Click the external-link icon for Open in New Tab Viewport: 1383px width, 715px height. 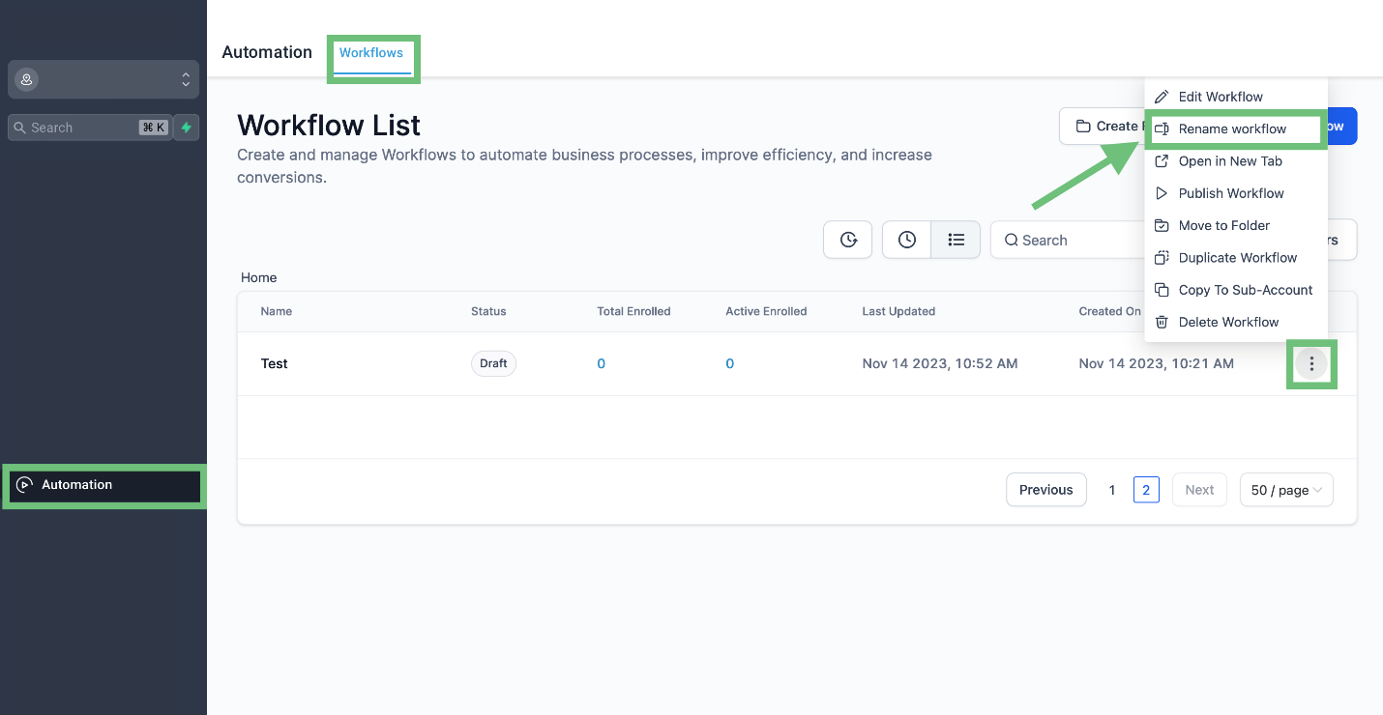1162,161
